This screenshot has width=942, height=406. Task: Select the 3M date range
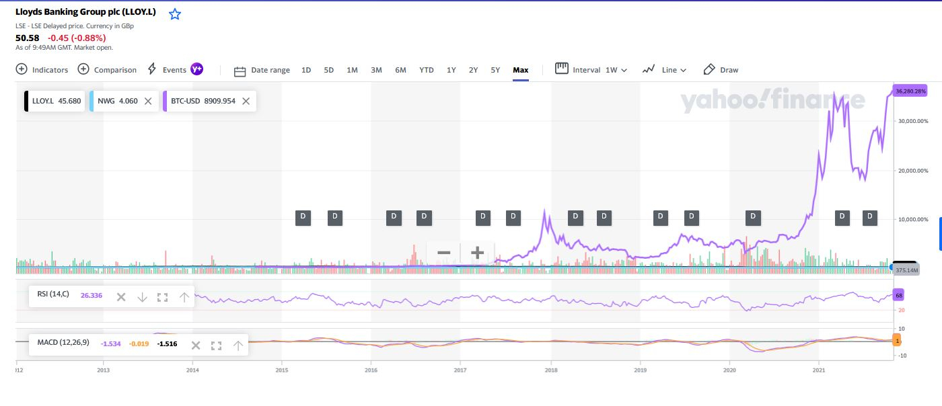376,70
